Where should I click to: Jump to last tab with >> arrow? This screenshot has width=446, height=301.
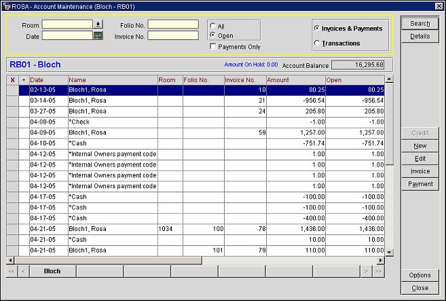pos(379,271)
